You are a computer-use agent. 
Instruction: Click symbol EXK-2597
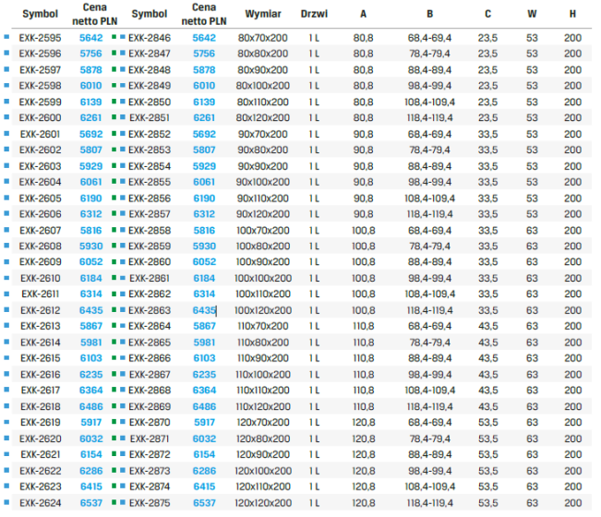point(40,70)
